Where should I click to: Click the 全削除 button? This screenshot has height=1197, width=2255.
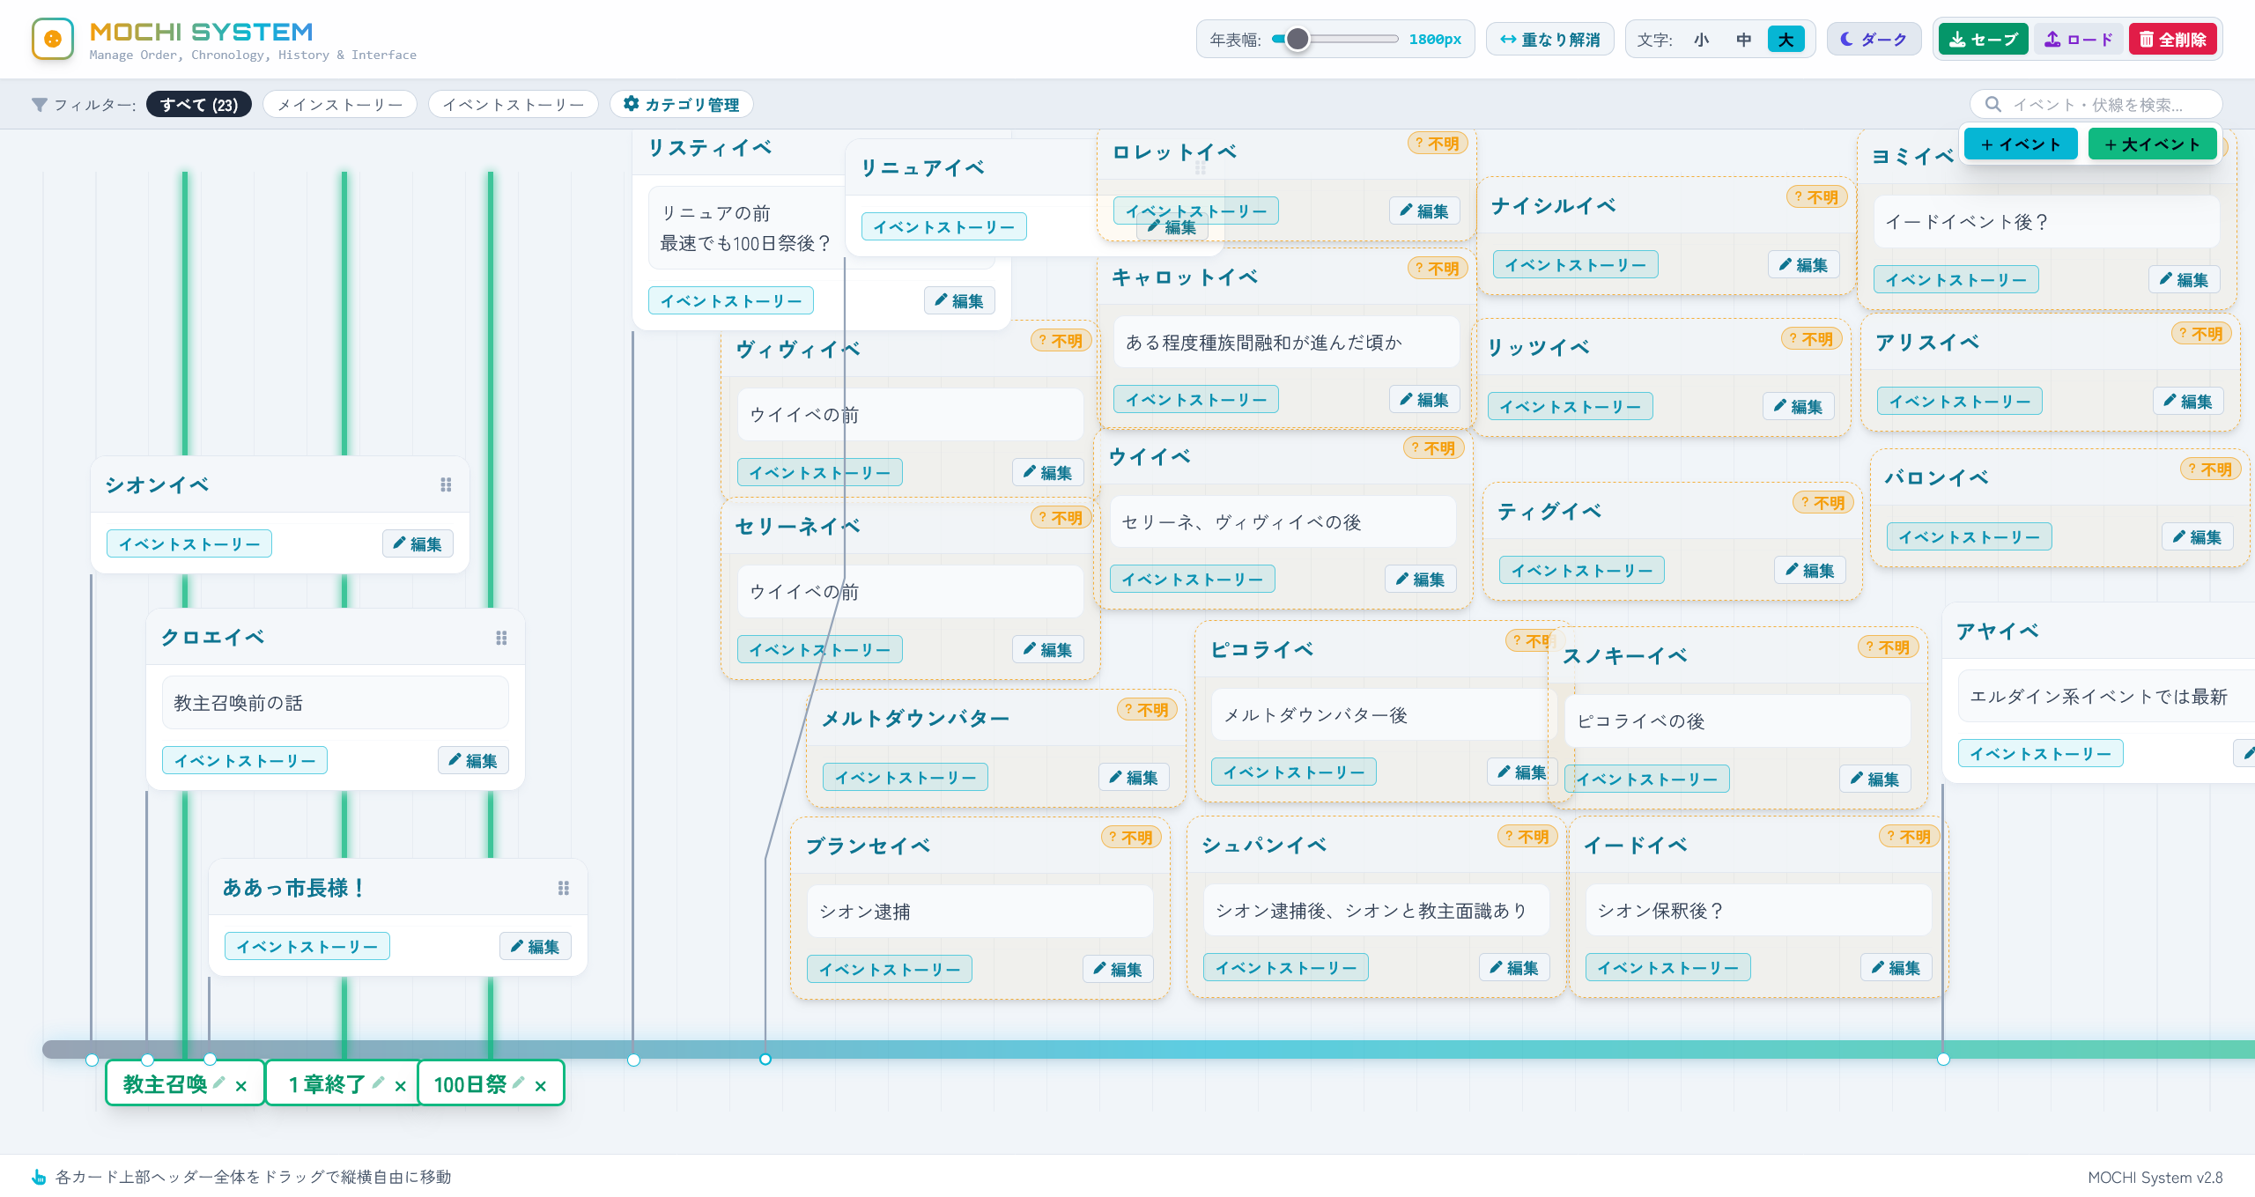coord(2173,40)
